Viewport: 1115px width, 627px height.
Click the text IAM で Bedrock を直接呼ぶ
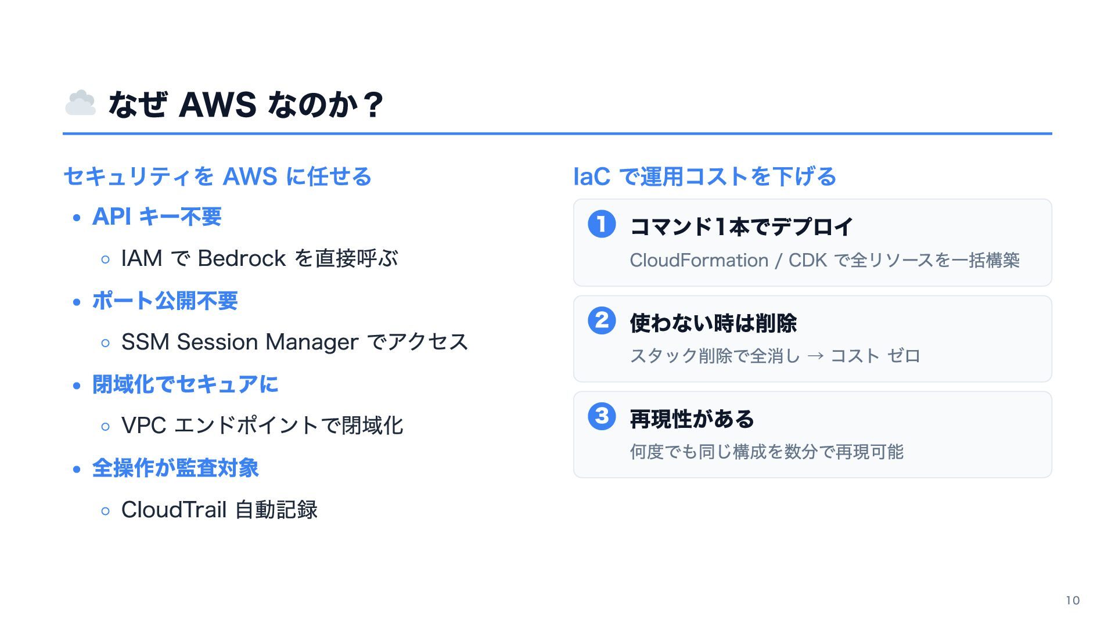[260, 258]
